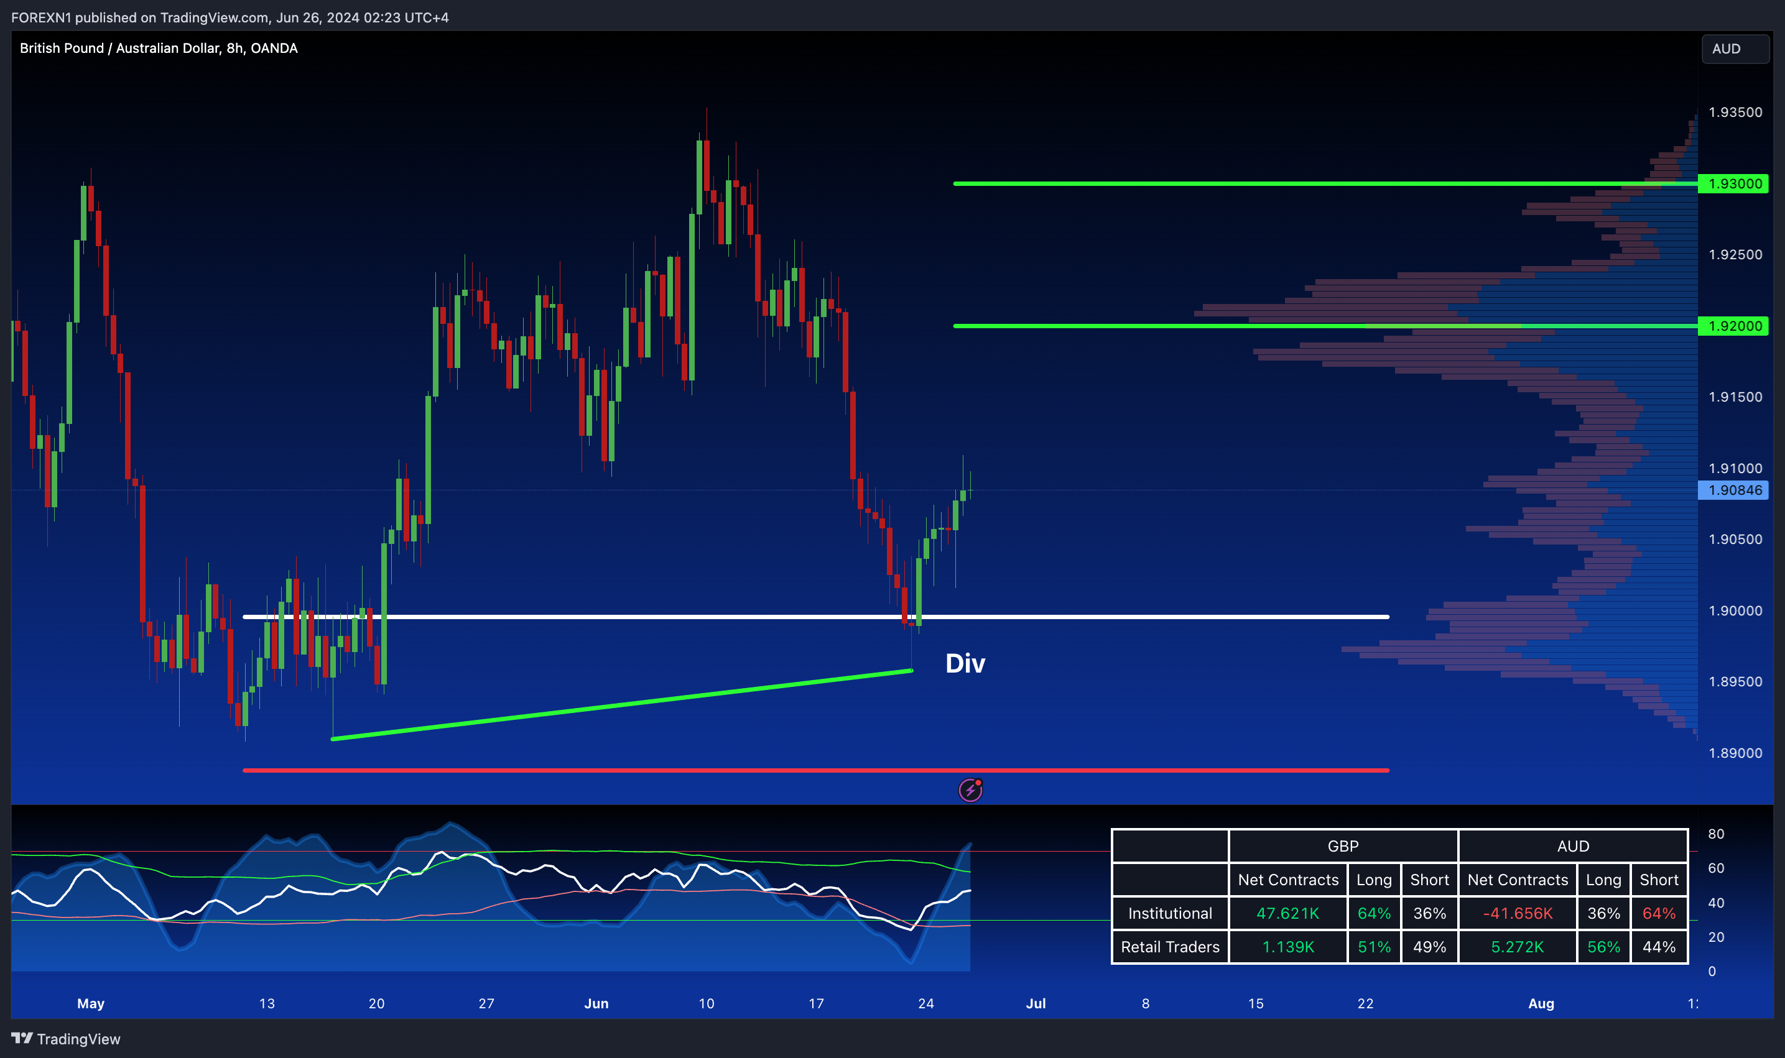Click the 1.89000 price axis label
This screenshot has width=1785, height=1058.
click(1735, 753)
